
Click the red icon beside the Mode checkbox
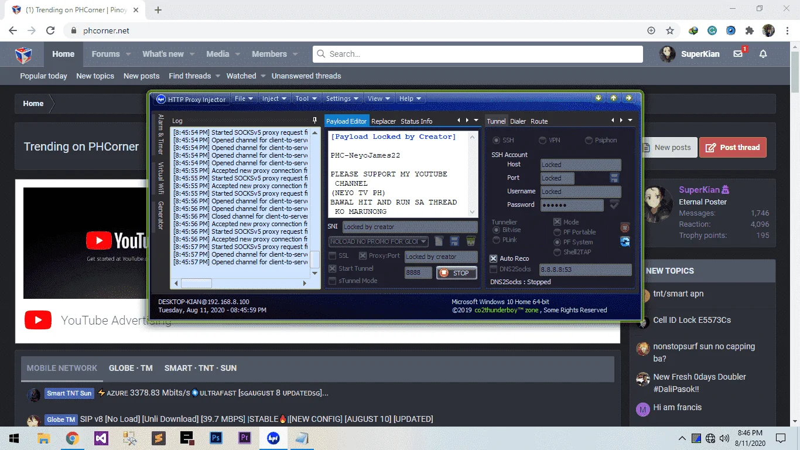(625, 227)
